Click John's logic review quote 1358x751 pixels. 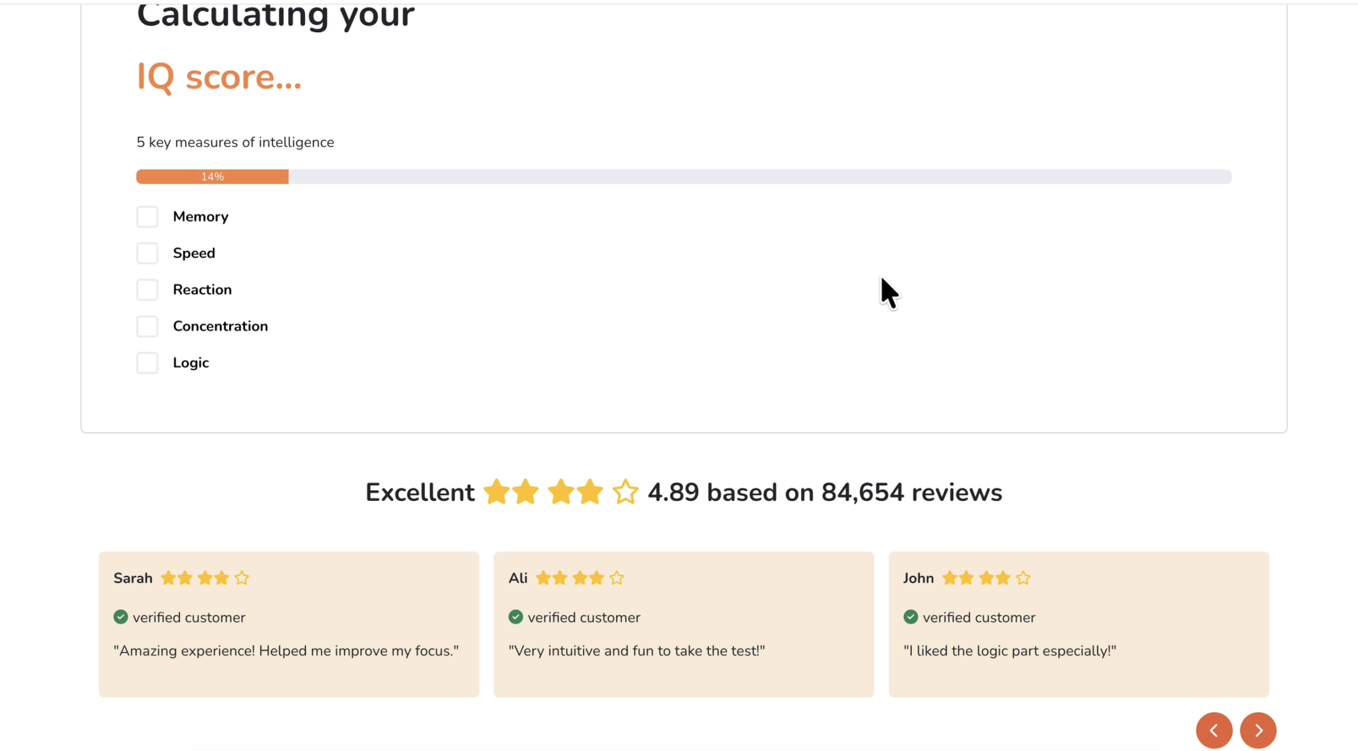point(1009,651)
